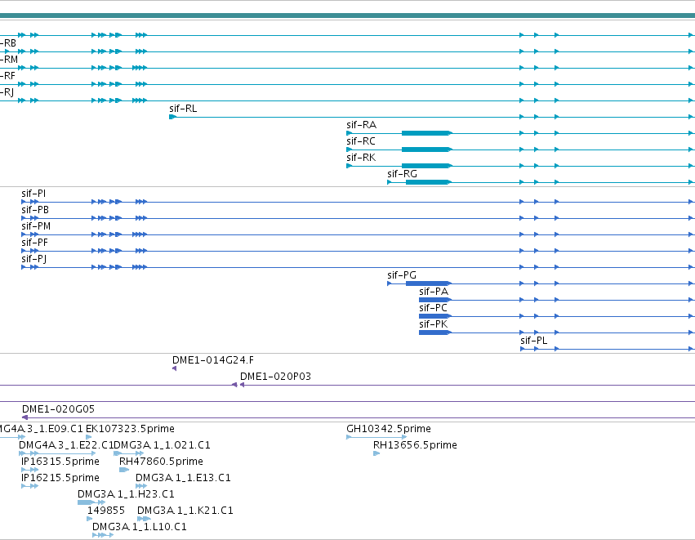
Task: Click the DMG4A.3_1.E22.C1 label
Action: coord(66,445)
